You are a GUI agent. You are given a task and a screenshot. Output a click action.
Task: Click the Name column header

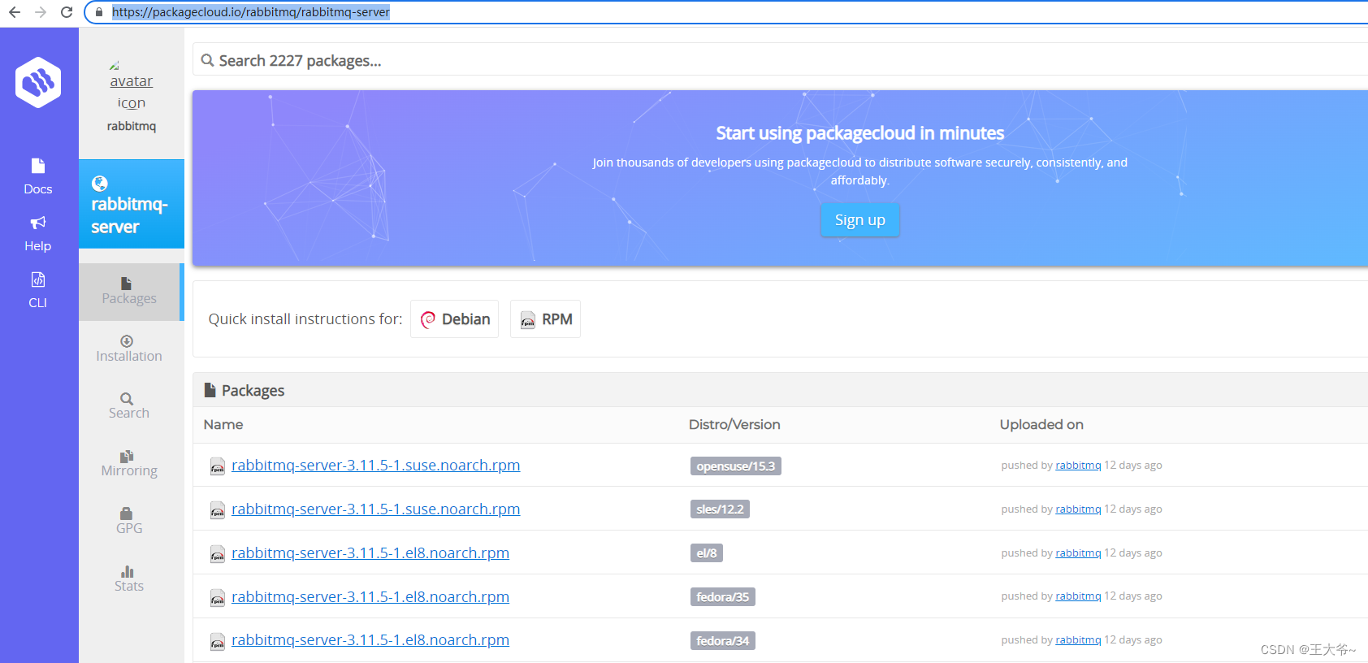point(223,424)
